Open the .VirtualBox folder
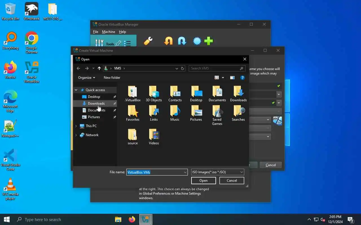361x225 pixels. tap(133, 94)
